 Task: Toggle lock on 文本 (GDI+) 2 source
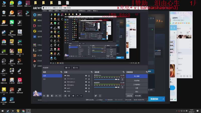89,82
